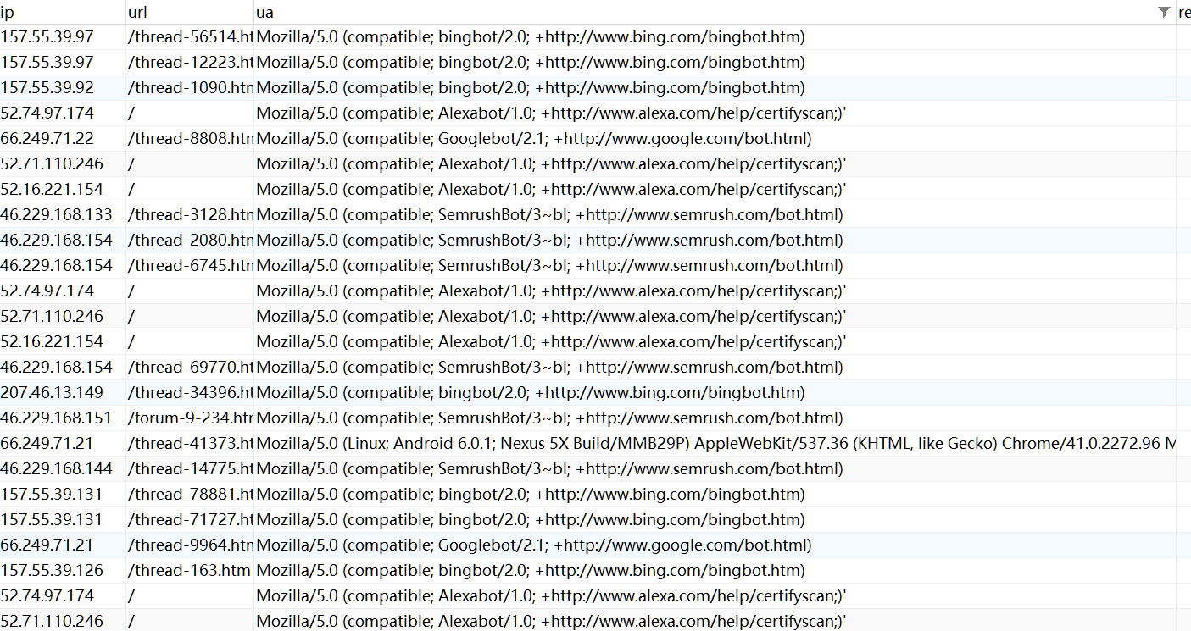Click url cell /thread-41373
This screenshot has height=631, width=1191.
190,444
